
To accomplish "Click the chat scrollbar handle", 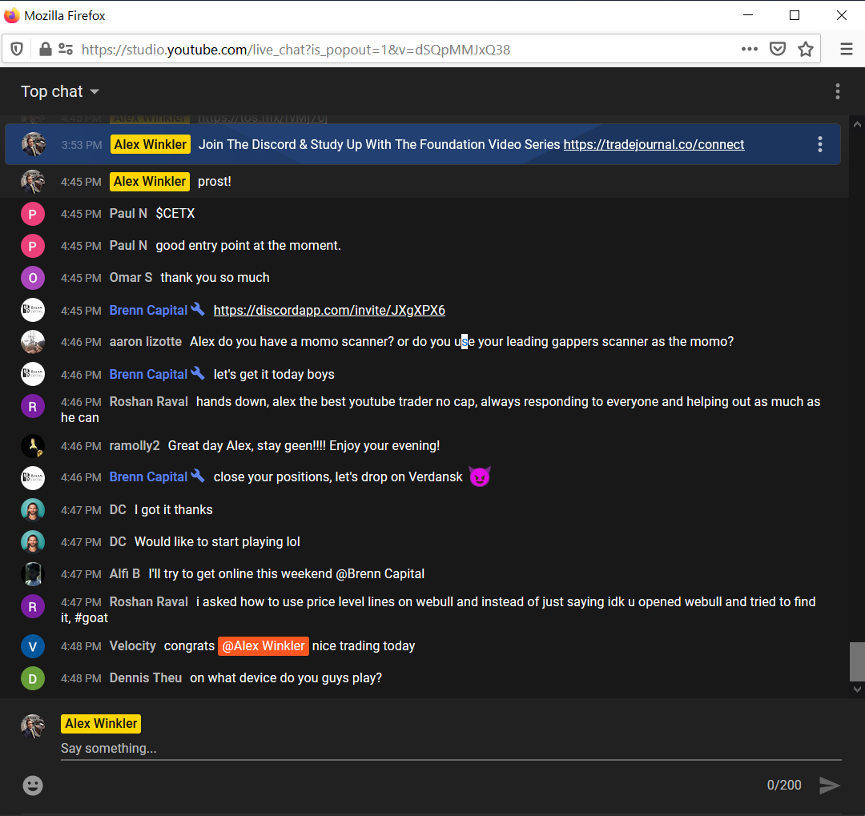I will pos(857,661).
